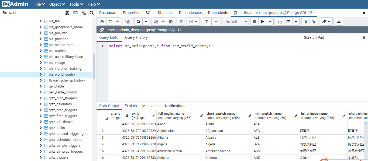Screen dimensions: 368x161
Task: Click the Query Tool icon in Browser panel
Action: pyautogui.click(x=67, y=13)
